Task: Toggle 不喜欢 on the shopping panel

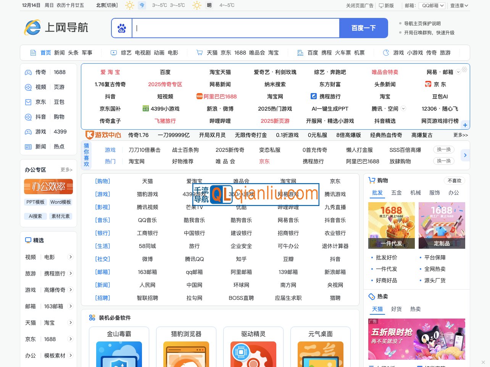Action: click(x=454, y=180)
